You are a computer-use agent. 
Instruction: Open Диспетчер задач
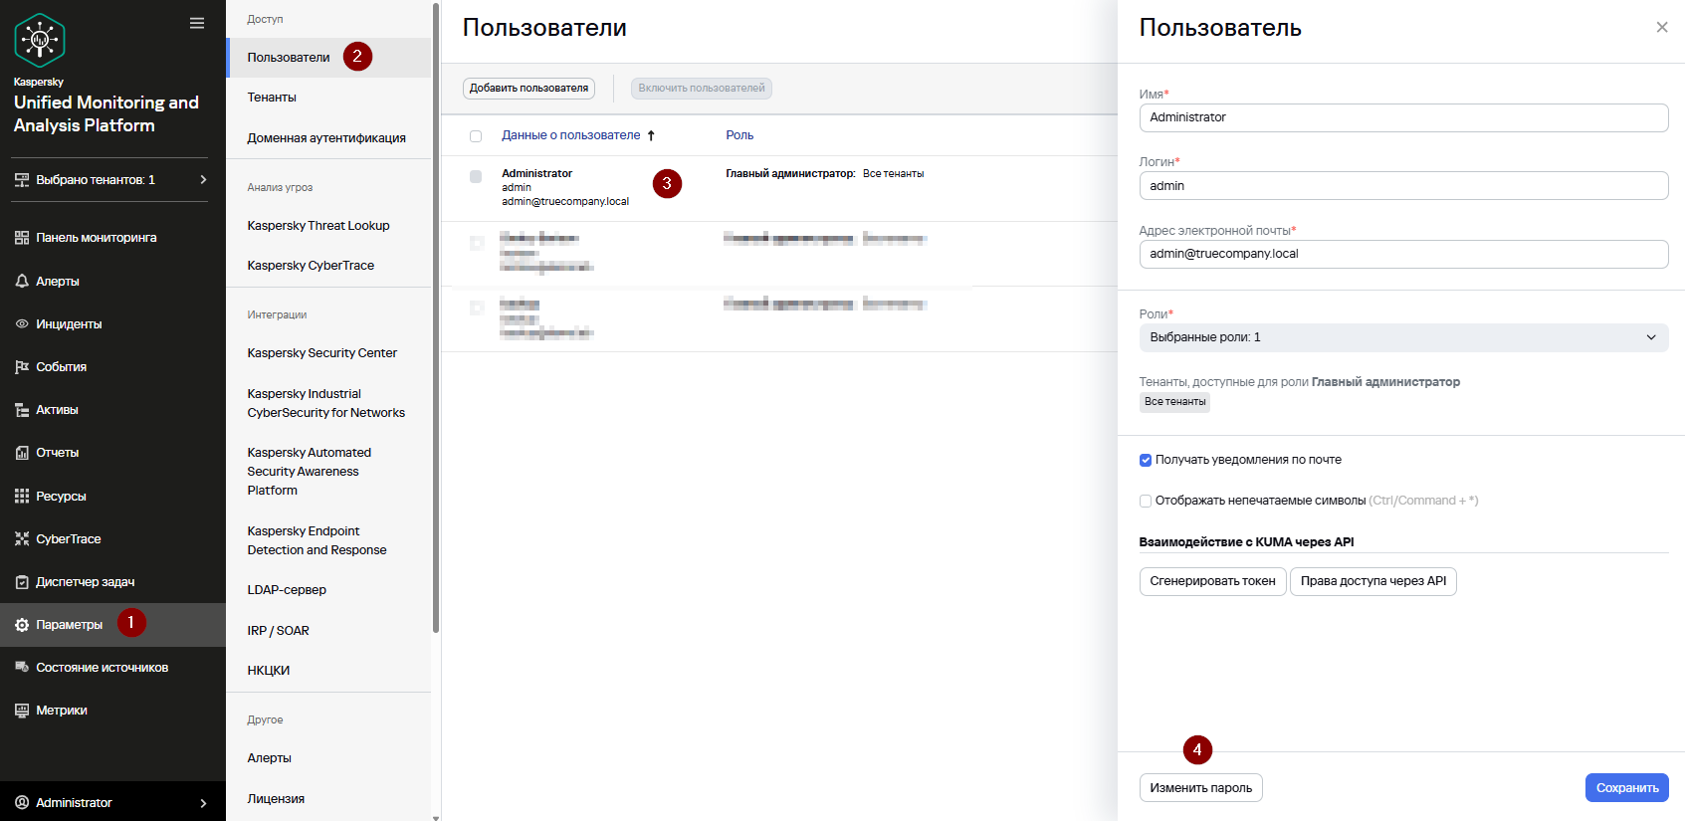pos(86,582)
